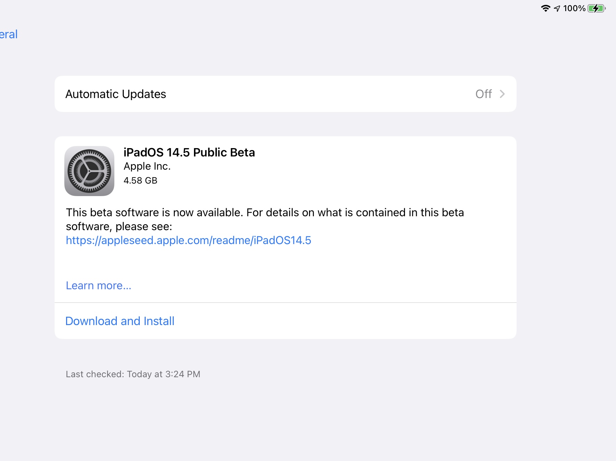Go back to General settings
The width and height of the screenshot is (616, 461).
[x=9, y=34]
